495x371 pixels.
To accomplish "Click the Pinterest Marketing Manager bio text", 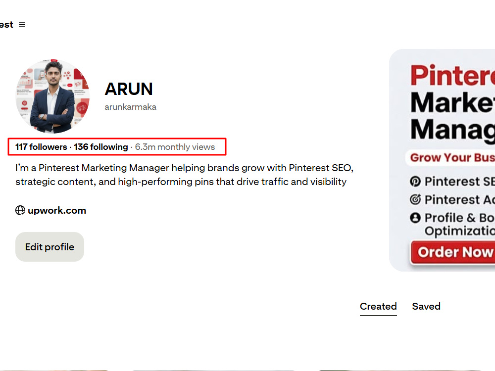I will click(184, 175).
